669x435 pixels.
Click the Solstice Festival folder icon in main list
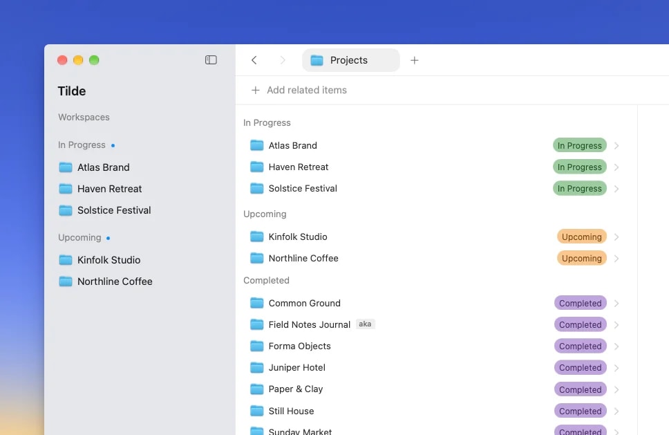click(256, 188)
